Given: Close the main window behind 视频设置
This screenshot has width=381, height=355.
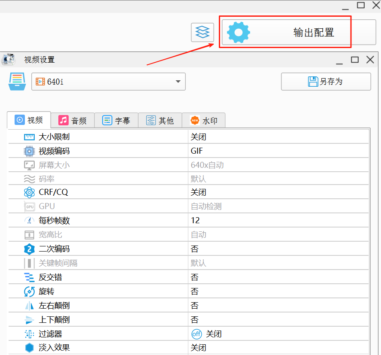Looking at the screenshot, I should coord(376,5).
